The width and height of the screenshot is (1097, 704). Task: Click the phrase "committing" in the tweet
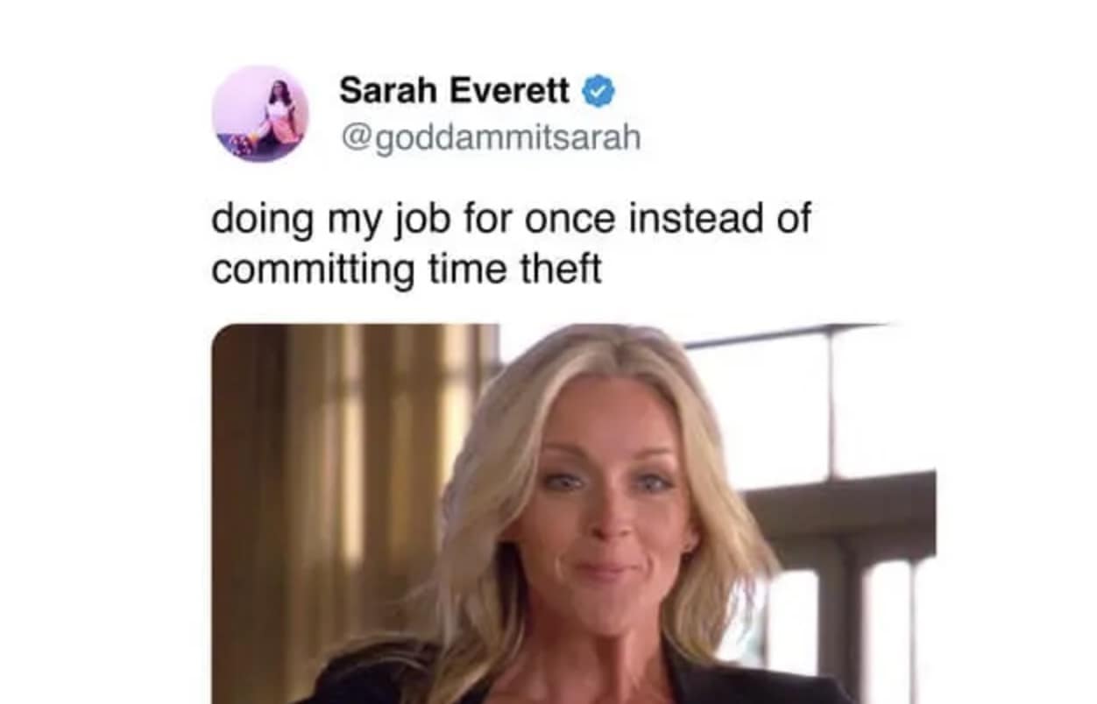[x=313, y=270]
